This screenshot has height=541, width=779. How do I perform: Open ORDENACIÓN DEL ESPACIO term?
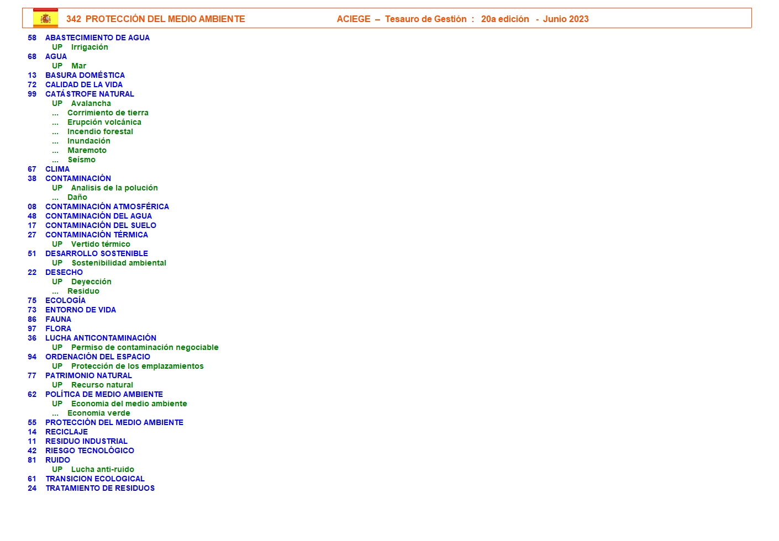[x=97, y=357]
